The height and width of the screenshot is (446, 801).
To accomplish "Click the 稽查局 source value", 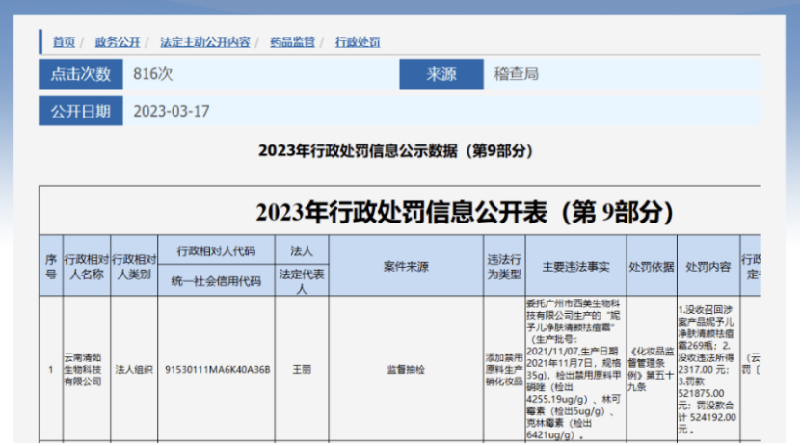I will pyautogui.click(x=516, y=74).
